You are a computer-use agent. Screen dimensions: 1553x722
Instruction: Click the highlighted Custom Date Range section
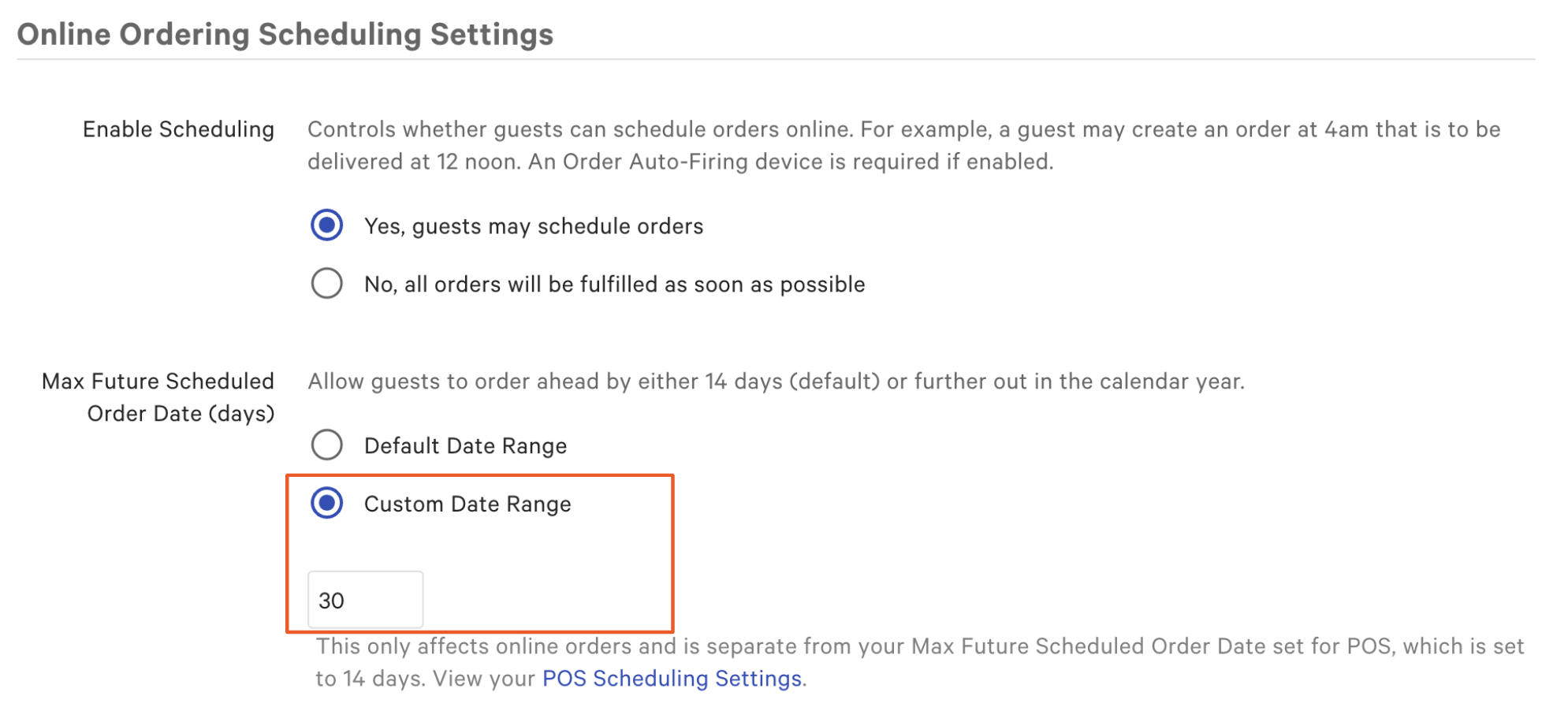coord(479,552)
